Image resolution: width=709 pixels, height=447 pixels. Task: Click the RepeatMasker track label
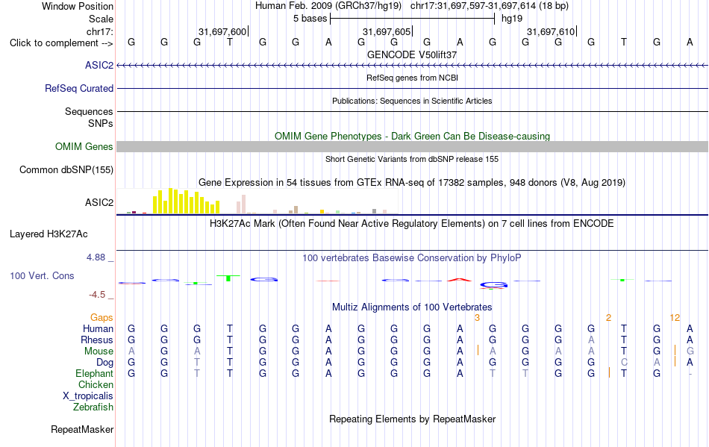pos(82,429)
